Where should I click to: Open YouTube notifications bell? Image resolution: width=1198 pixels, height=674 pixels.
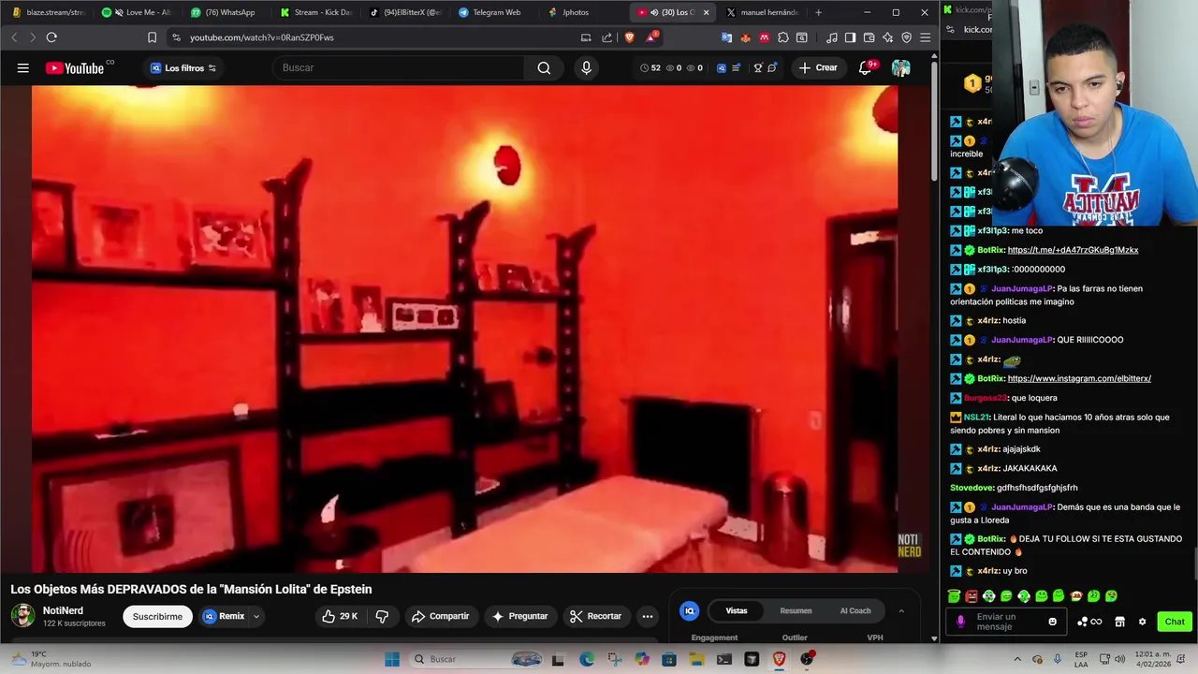point(866,67)
